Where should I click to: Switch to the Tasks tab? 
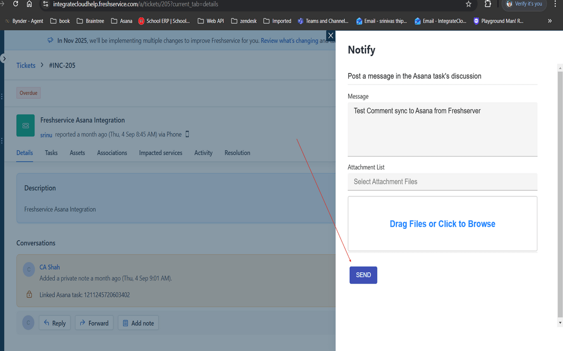point(51,153)
